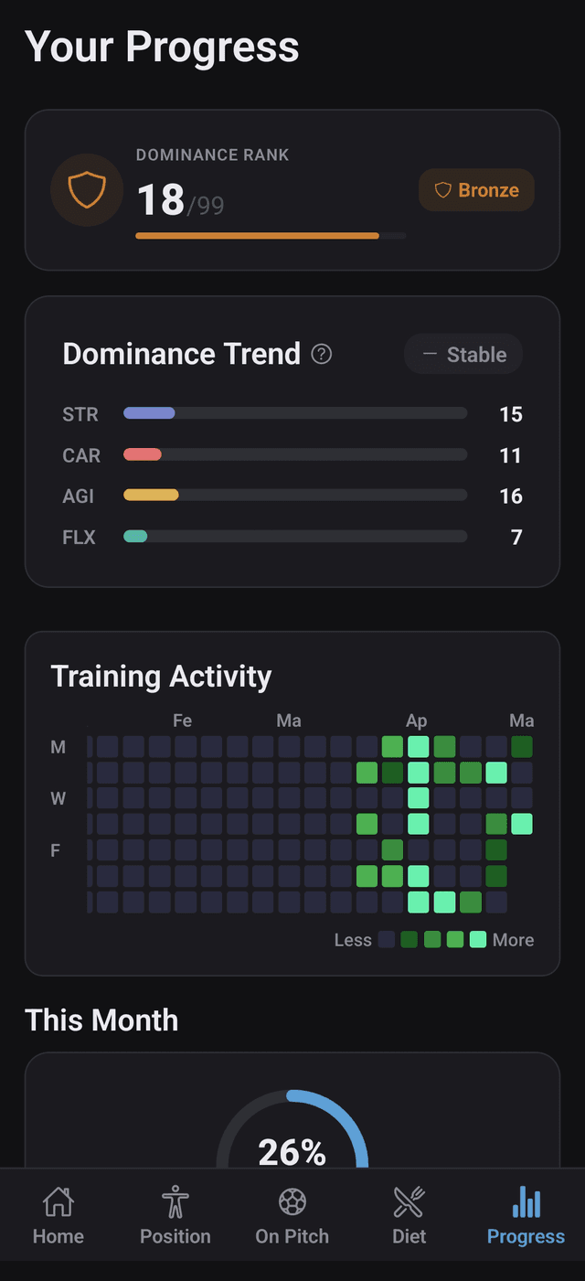Click the Dominance Trend help question icon

coord(322,354)
